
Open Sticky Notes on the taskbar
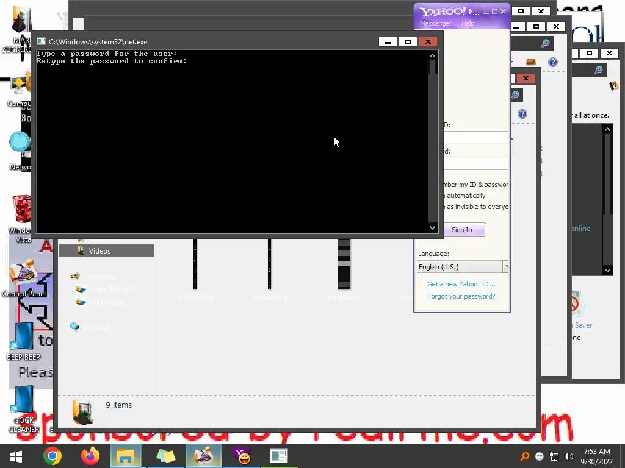tap(166, 456)
